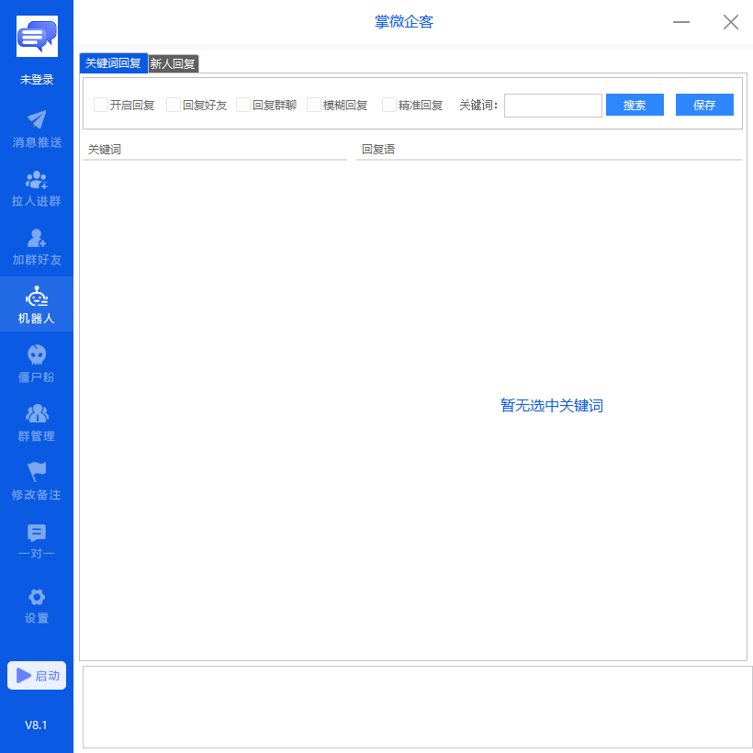
Task: Enable the 开启回复 checkbox
Action: pos(101,105)
